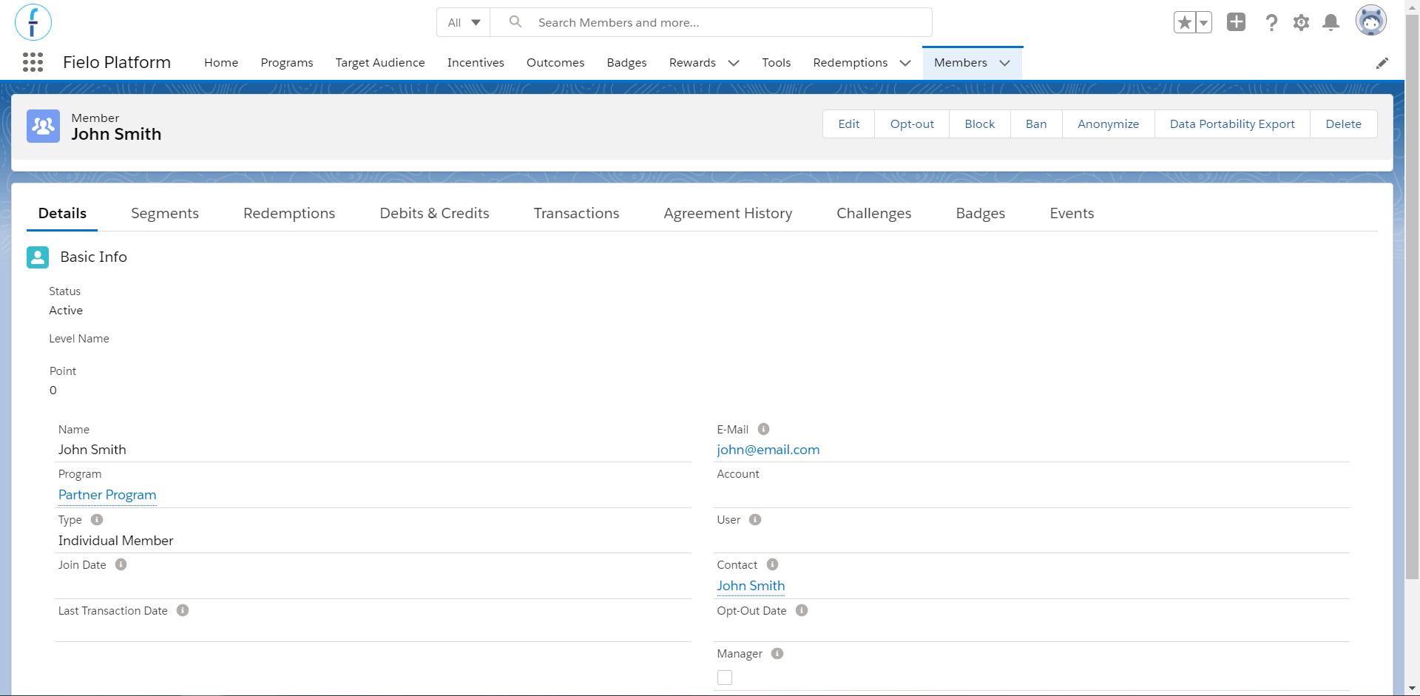Open the Badges nav item
Viewport: 1420px width, 696px height.
pyautogui.click(x=626, y=63)
